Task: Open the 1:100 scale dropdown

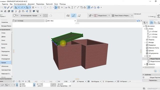Action: coord(65,81)
